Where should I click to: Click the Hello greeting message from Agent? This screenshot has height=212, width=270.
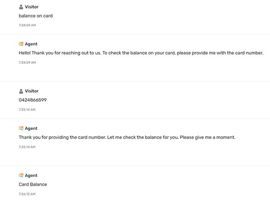[141, 53]
